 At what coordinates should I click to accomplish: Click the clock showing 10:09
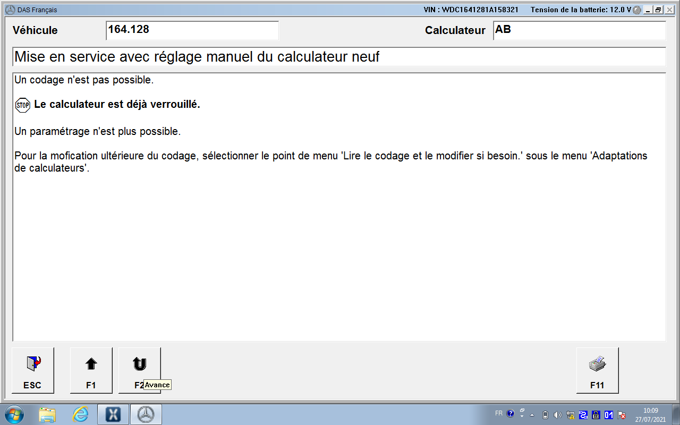(651, 411)
